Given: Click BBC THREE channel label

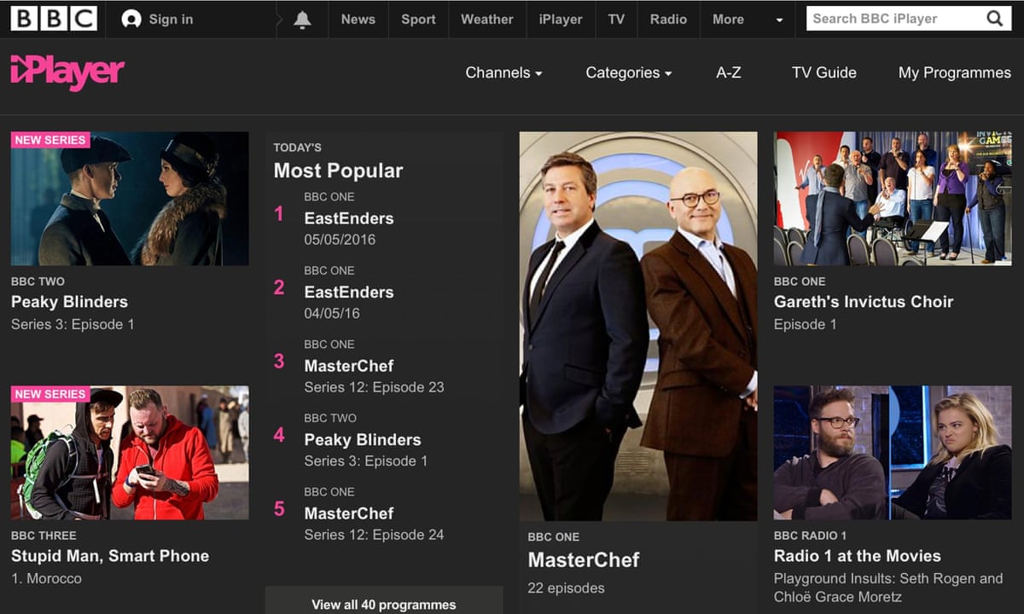Looking at the screenshot, I should coord(44,536).
